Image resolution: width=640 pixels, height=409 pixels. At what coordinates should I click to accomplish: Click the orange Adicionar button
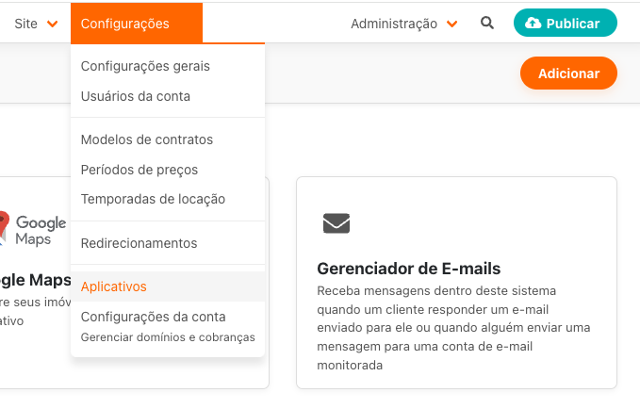pos(568,74)
